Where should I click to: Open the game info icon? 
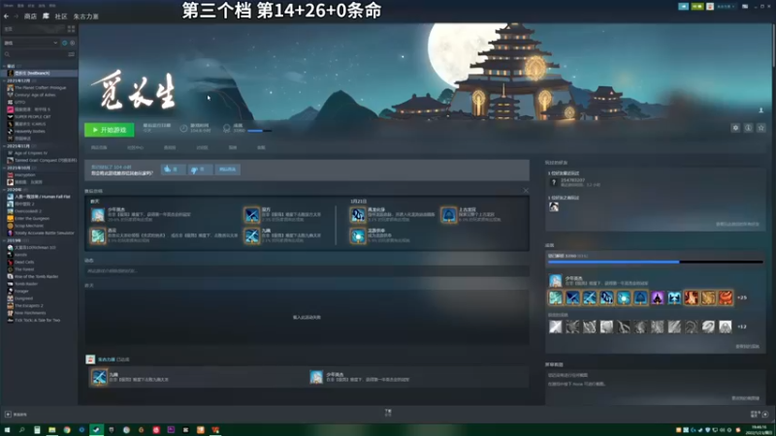click(748, 128)
